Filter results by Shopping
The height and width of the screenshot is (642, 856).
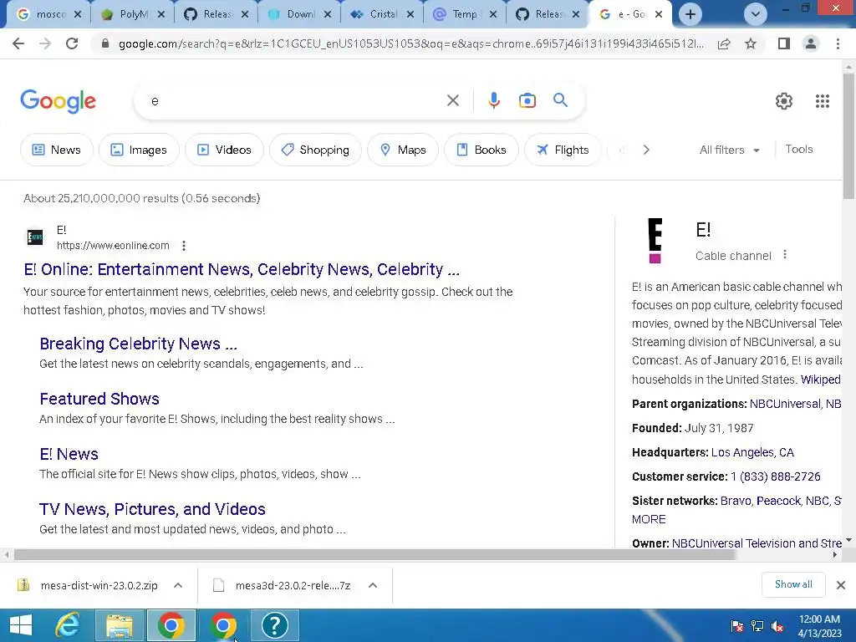click(x=315, y=150)
